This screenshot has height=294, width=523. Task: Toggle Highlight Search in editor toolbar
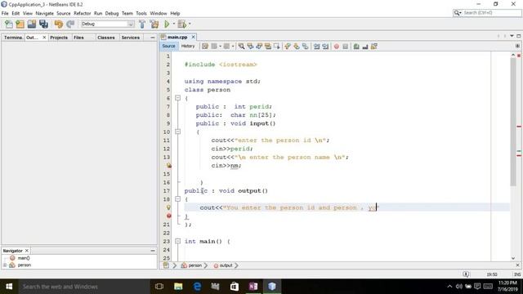(267, 47)
